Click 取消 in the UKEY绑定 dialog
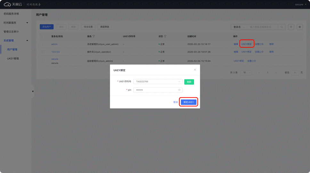This screenshot has width=310, height=173. [x=175, y=102]
